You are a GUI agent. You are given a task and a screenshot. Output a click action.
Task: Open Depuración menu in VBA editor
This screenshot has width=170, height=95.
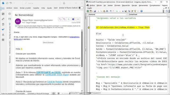(126, 5)
